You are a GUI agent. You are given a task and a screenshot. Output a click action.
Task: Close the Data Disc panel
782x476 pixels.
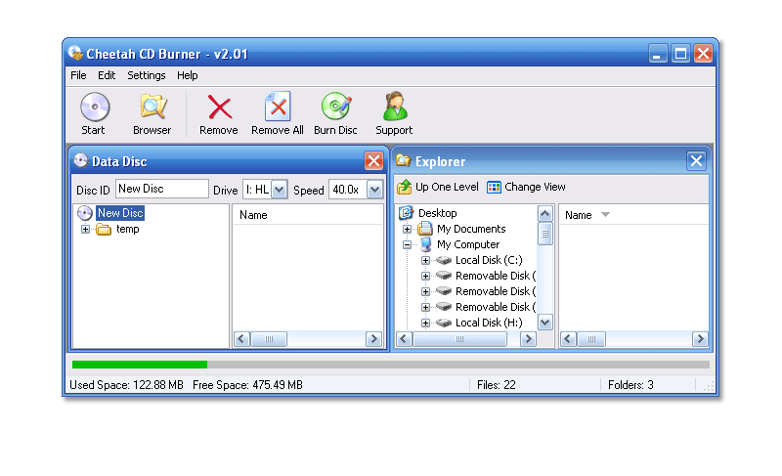pos(373,161)
